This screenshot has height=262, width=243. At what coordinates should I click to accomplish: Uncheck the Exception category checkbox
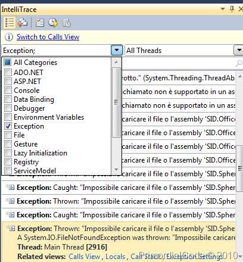click(x=8, y=126)
